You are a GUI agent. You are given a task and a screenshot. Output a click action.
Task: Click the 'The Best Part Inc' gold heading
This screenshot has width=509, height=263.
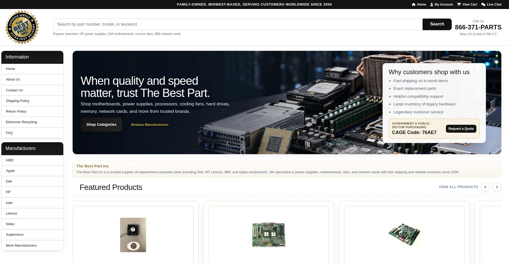[x=93, y=166]
